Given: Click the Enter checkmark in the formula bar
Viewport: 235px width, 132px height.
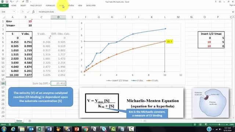Looking at the screenshot, I should click(28, 12).
